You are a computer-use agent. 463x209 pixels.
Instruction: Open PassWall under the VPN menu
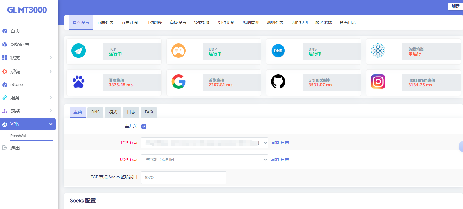point(18,136)
